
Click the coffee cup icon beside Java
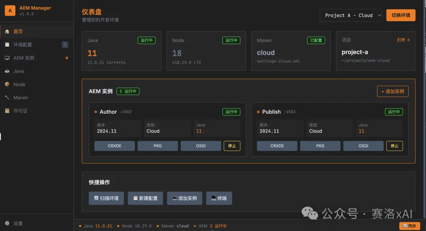click(x=7, y=71)
